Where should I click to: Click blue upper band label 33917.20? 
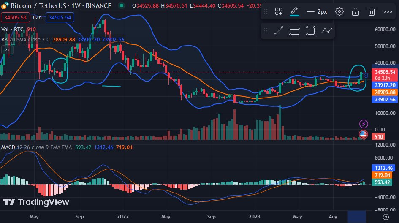(385, 85)
